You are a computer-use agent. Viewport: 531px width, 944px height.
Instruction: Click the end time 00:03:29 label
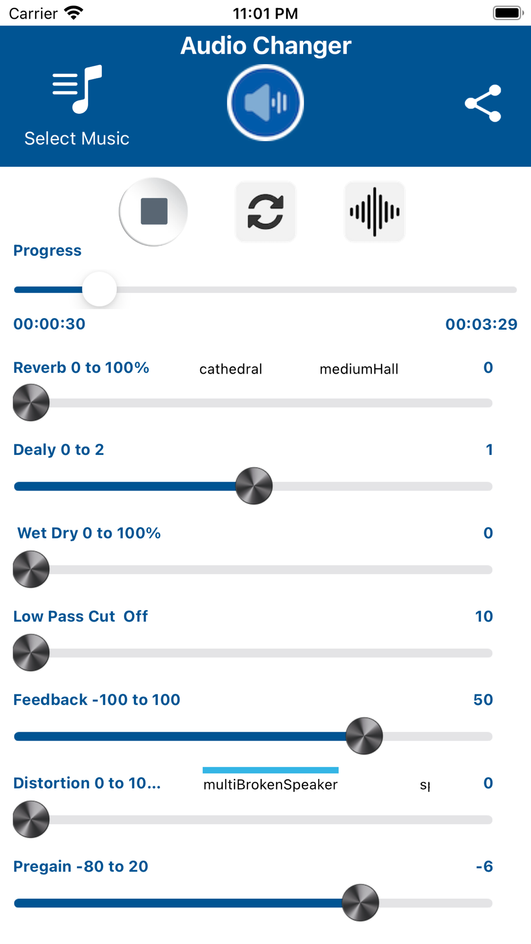pos(481,324)
